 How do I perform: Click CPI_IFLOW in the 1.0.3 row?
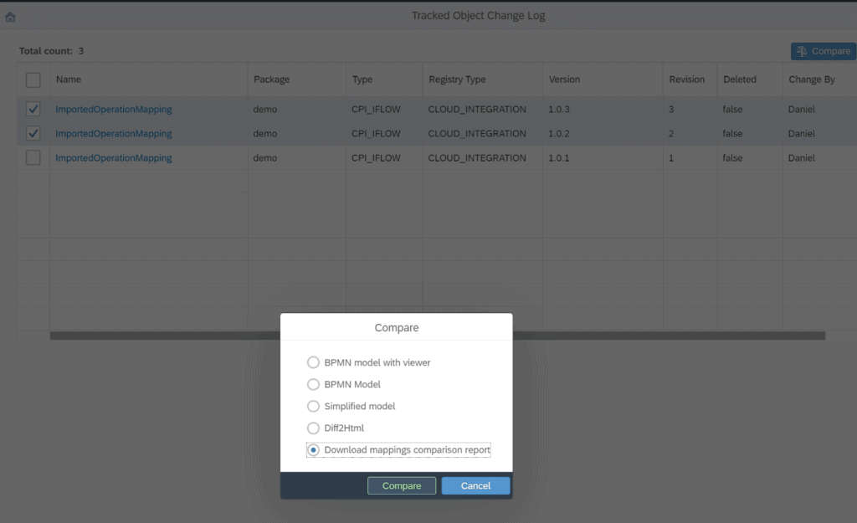pyautogui.click(x=376, y=110)
